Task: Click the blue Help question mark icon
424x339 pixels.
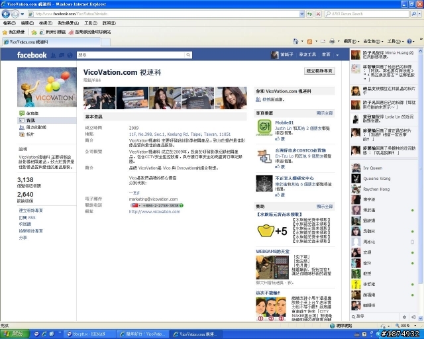Action: [409, 41]
